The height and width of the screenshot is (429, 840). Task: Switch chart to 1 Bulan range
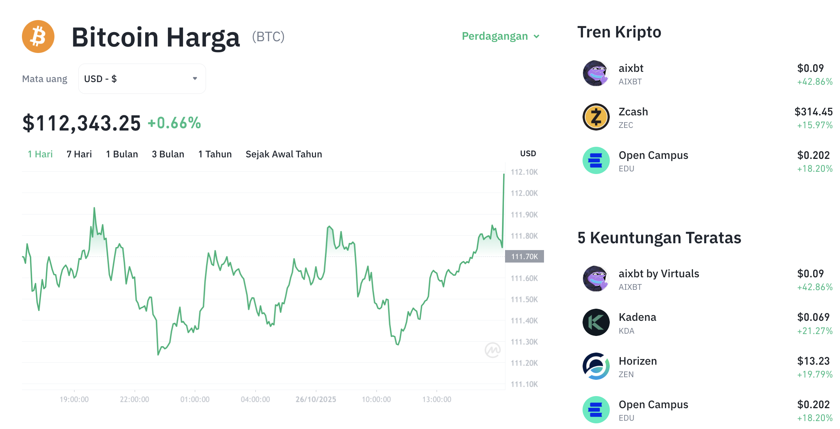122,154
